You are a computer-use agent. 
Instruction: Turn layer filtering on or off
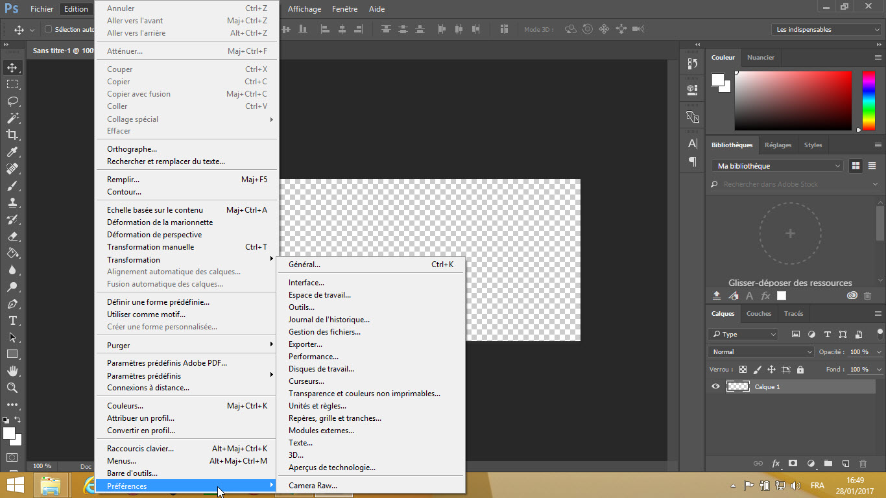point(879,333)
